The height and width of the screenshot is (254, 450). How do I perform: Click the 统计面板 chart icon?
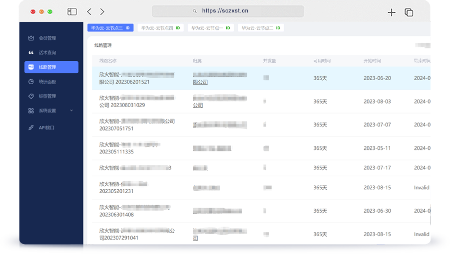(x=31, y=82)
